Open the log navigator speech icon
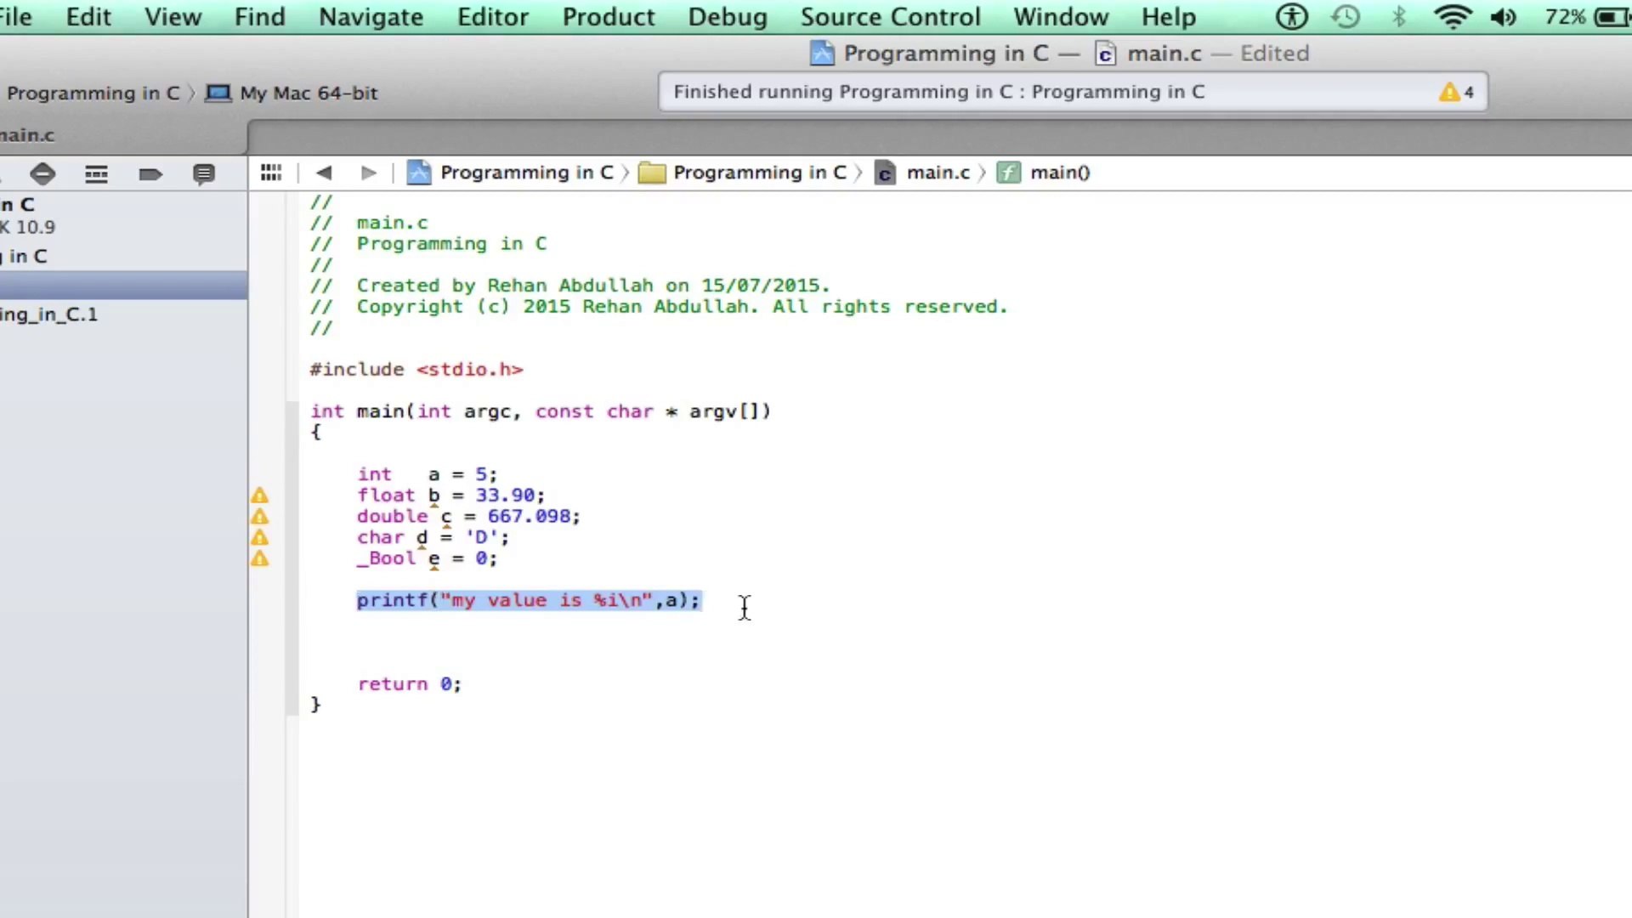This screenshot has height=918, width=1632. click(x=203, y=174)
